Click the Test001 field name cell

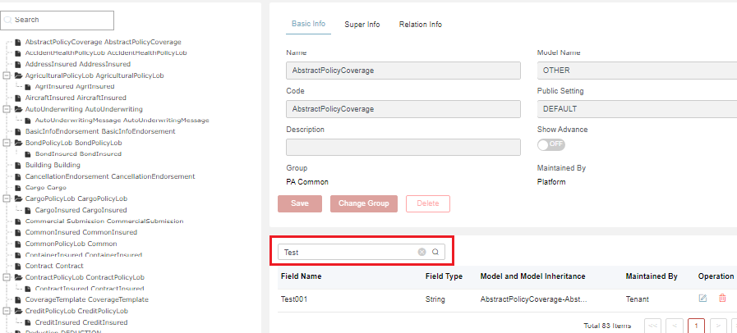point(294,299)
